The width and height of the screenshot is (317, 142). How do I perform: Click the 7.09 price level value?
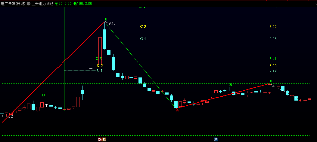(x=273, y=66)
